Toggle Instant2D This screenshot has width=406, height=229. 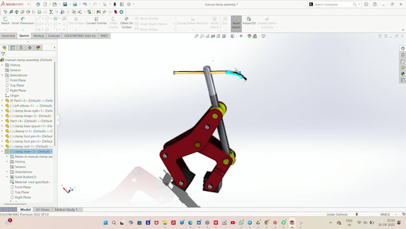[249, 21]
